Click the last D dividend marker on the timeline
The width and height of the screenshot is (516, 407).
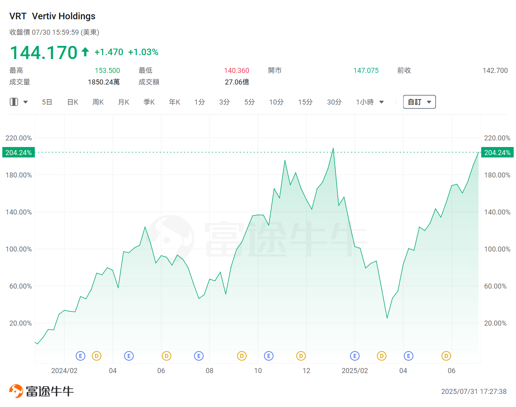pos(446,356)
